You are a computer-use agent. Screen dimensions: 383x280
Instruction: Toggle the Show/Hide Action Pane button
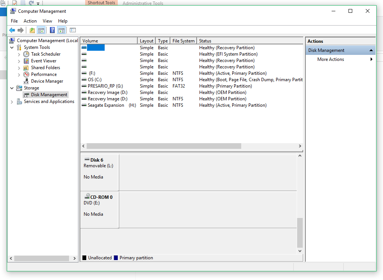tap(62, 30)
